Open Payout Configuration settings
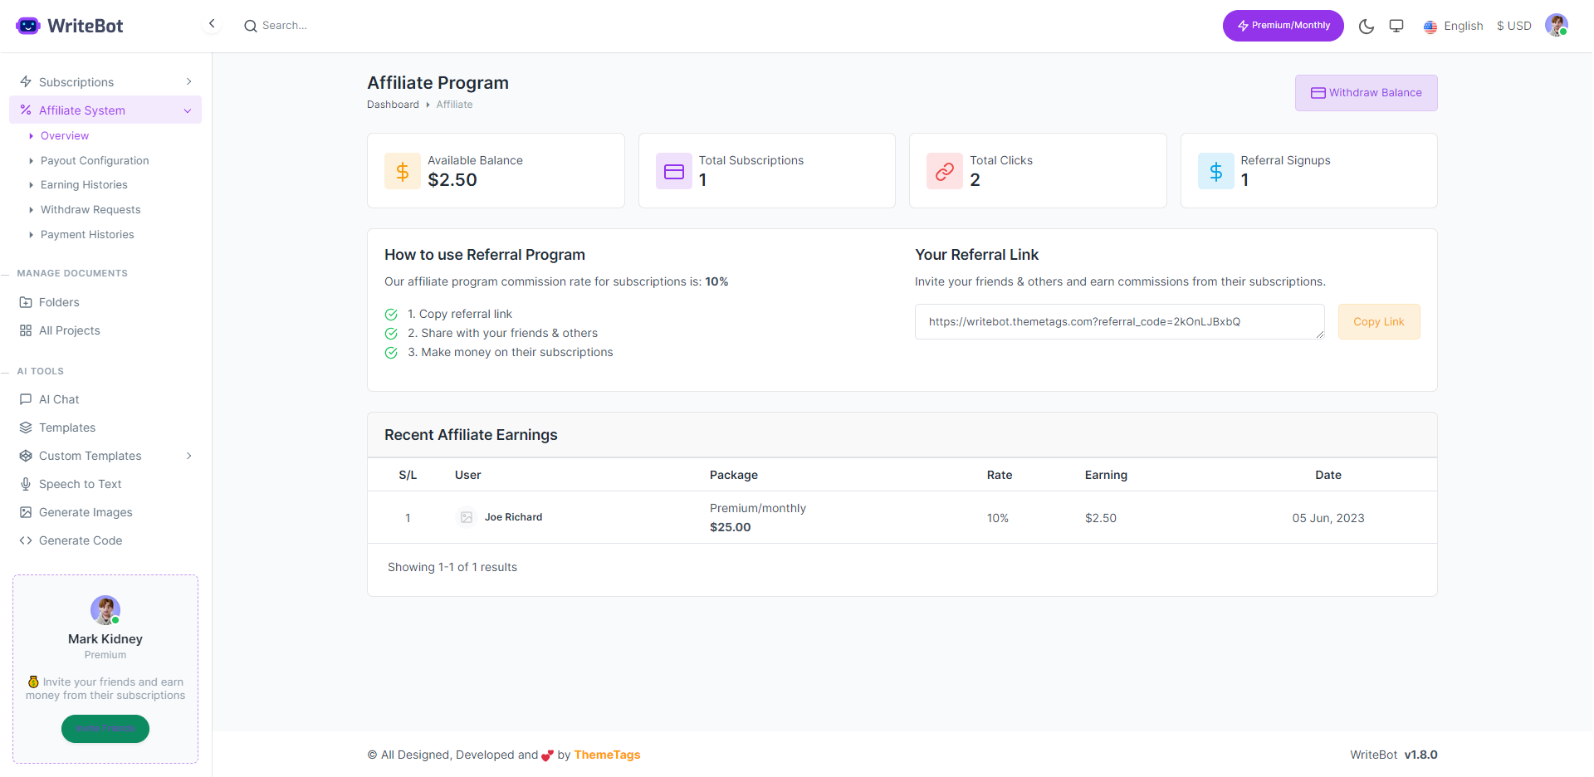Image resolution: width=1594 pixels, height=777 pixels. 95,160
